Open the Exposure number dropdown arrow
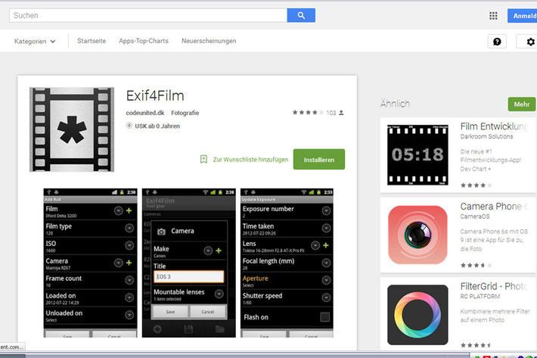537x358 pixels. 326,210
